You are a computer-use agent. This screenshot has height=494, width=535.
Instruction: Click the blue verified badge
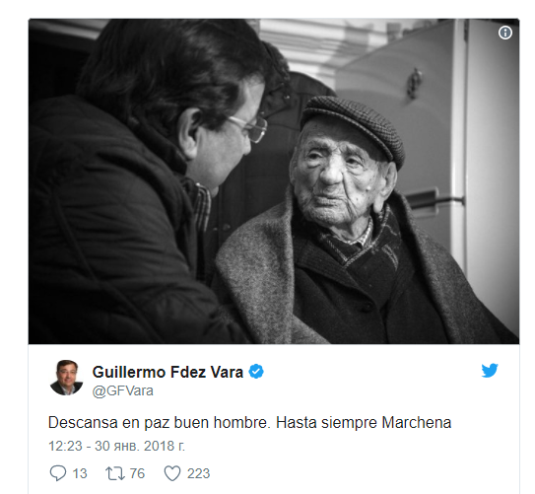coord(256,372)
